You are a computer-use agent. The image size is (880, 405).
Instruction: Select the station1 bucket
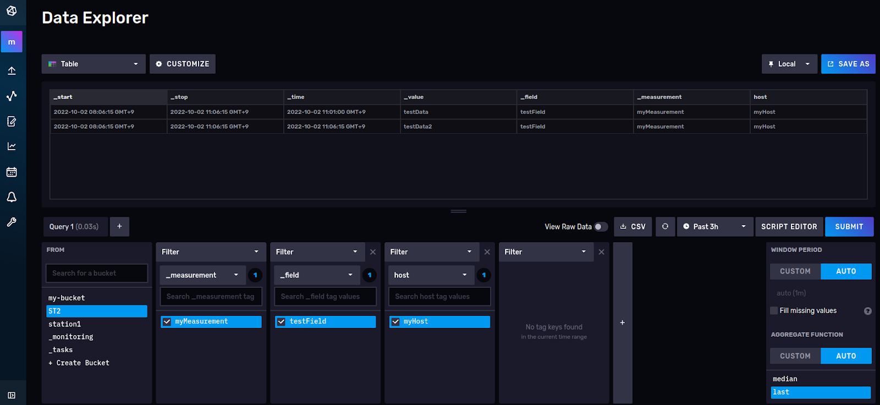click(97, 324)
